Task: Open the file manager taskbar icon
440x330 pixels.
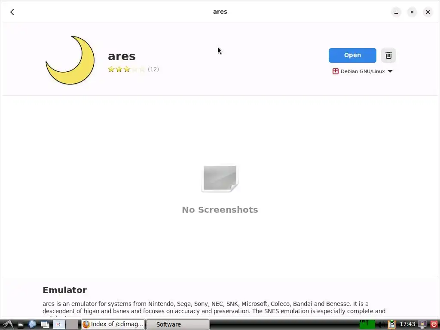Action: pos(21,325)
